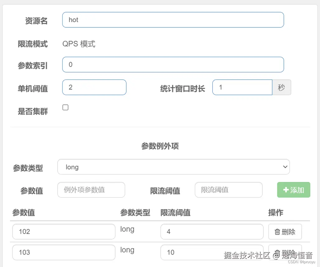Select the parameter value input containing 102
The width and height of the screenshot is (320, 267).
pos(64,231)
